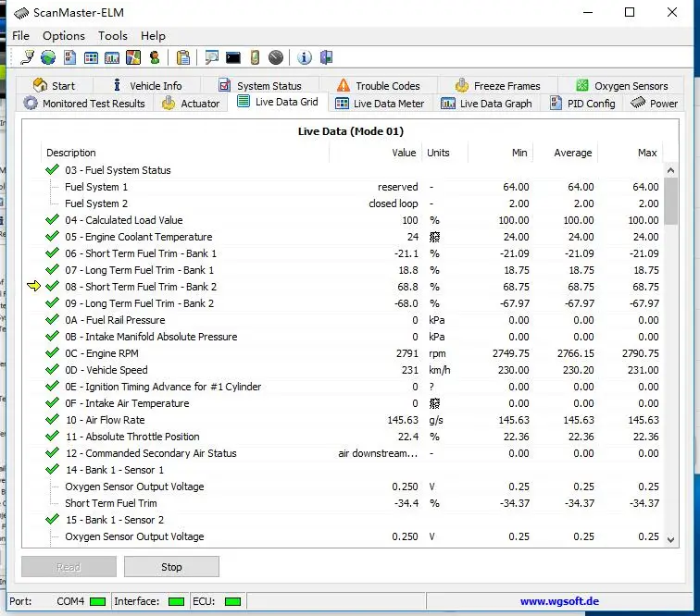Click the blue info circle toolbar icon
The image size is (700, 616).
(305, 57)
